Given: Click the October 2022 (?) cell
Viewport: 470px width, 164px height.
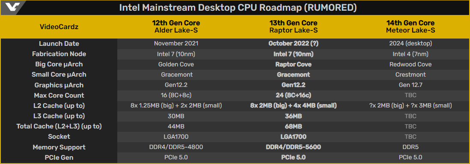Looking at the screenshot, I should [x=294, y=44].
